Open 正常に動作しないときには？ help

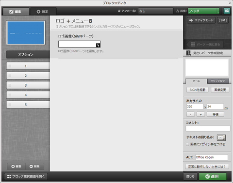[207, 167]
